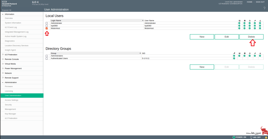The height and width of the screenshot is (139, 268).
Task: Collapse the Information section in sidebar
Action: (3, 14)
